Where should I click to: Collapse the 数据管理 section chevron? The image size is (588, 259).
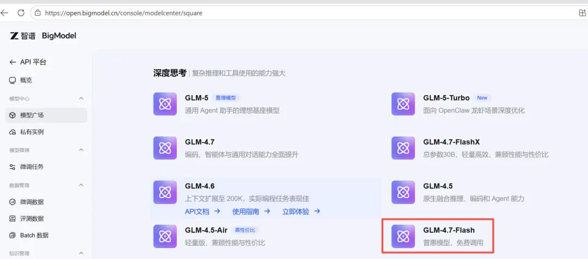[81, 185]
